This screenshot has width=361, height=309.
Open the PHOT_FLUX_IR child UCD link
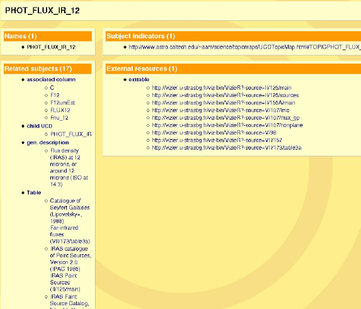pyautogui.click(x=71, y=134)
